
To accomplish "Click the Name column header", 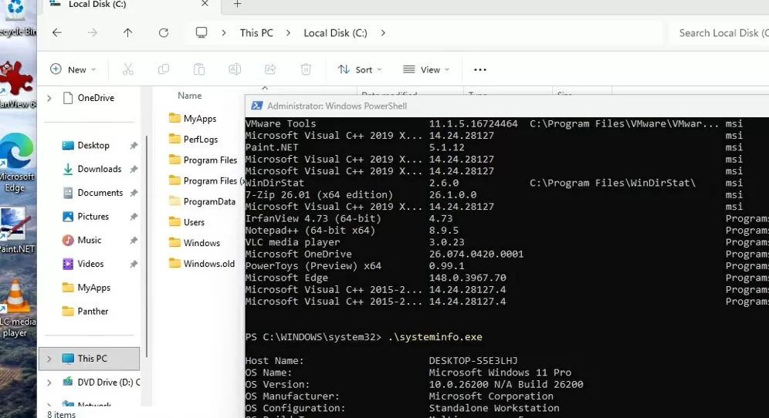I will tap(190, 96).
